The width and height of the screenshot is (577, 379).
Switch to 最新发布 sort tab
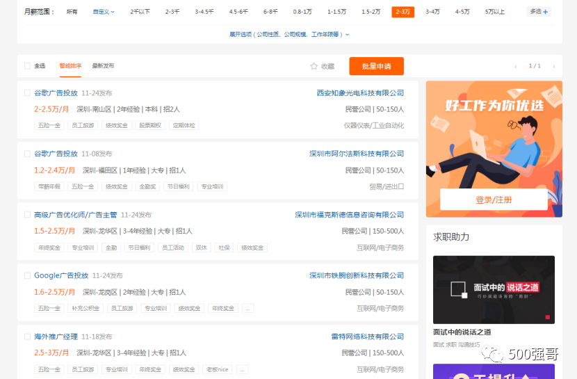pos(103,66)
